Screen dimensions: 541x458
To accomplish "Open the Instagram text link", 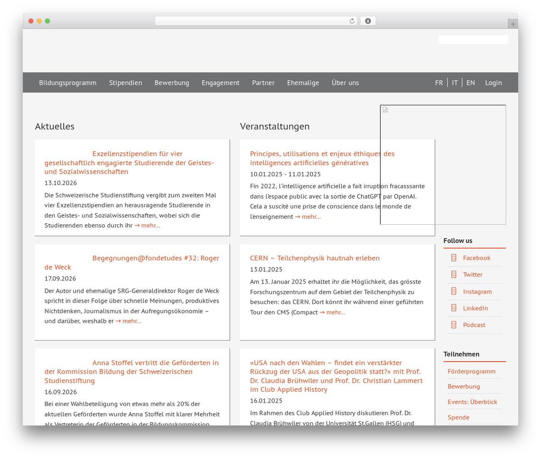I will tap(477, 292).
